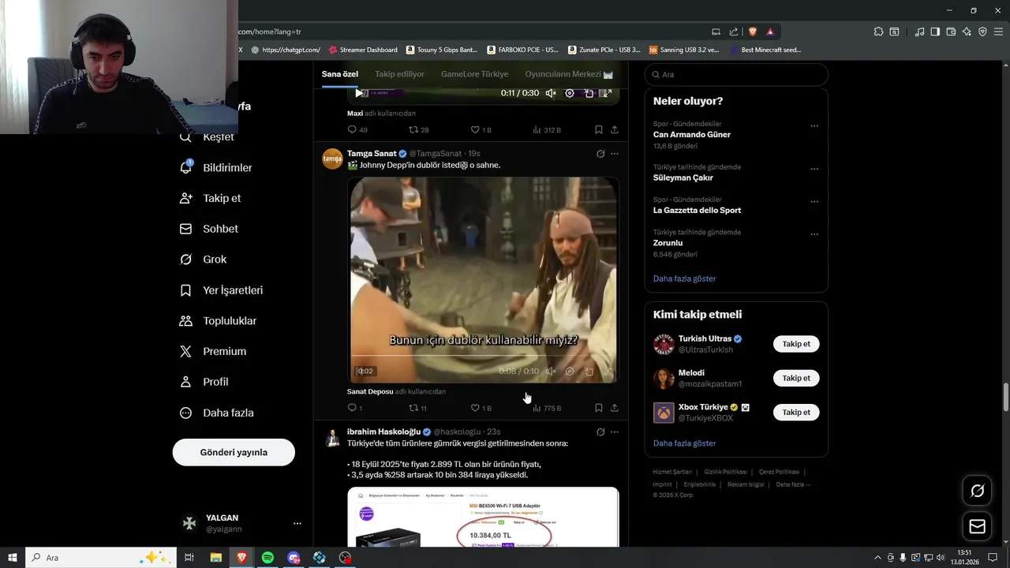Image resolution: width=1010 pixels, height=568 pixels.
Task: Open Brave browser main hamburger menu
Action: pyautogui.click(x=997, y=32)
